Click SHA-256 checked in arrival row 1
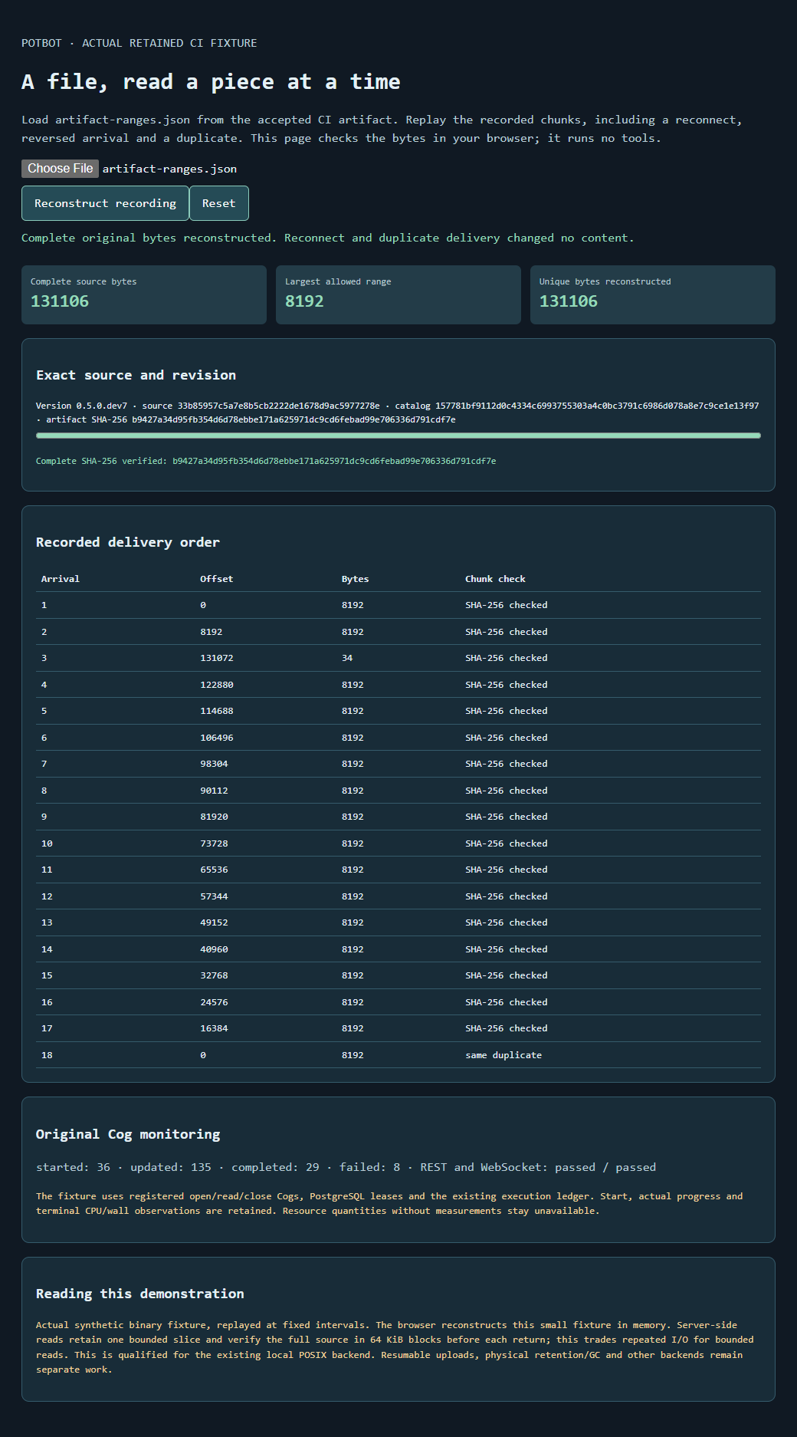This screenshot has width=797, height=1437. (x=507, y=605)
